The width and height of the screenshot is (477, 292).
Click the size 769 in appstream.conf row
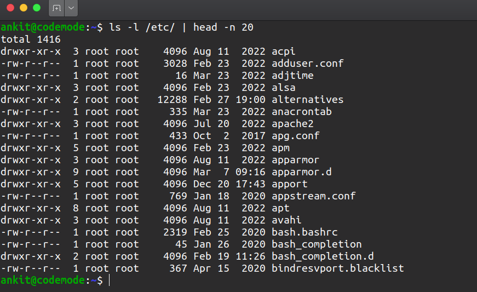[x=179, y=196]
